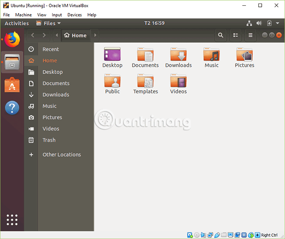Close the Files window with orange button

tap(279, 35)
